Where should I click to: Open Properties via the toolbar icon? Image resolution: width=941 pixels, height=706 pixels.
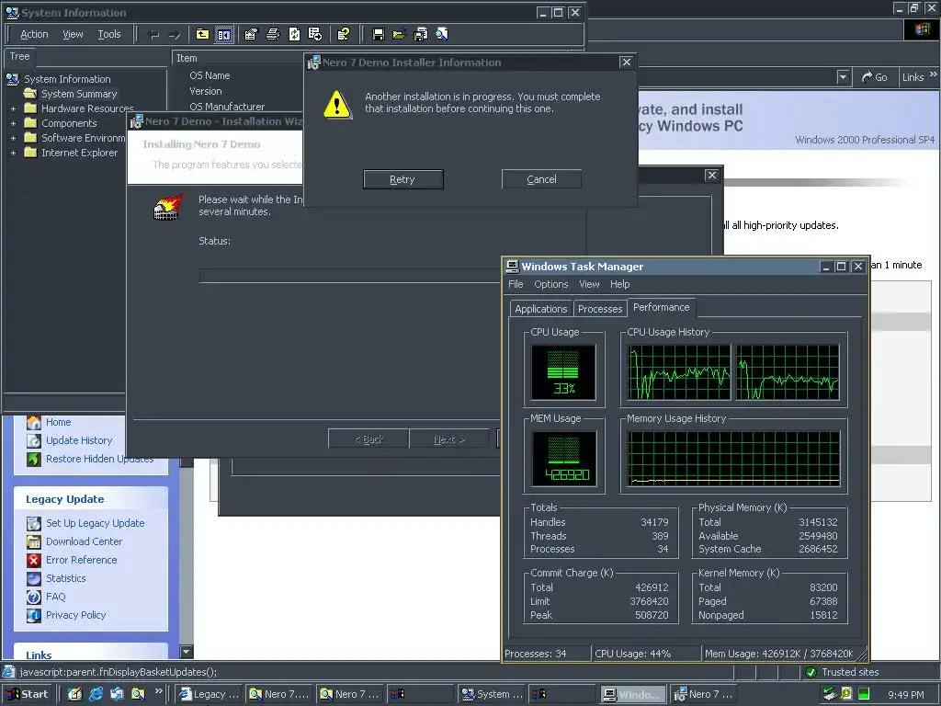point(252,34)
